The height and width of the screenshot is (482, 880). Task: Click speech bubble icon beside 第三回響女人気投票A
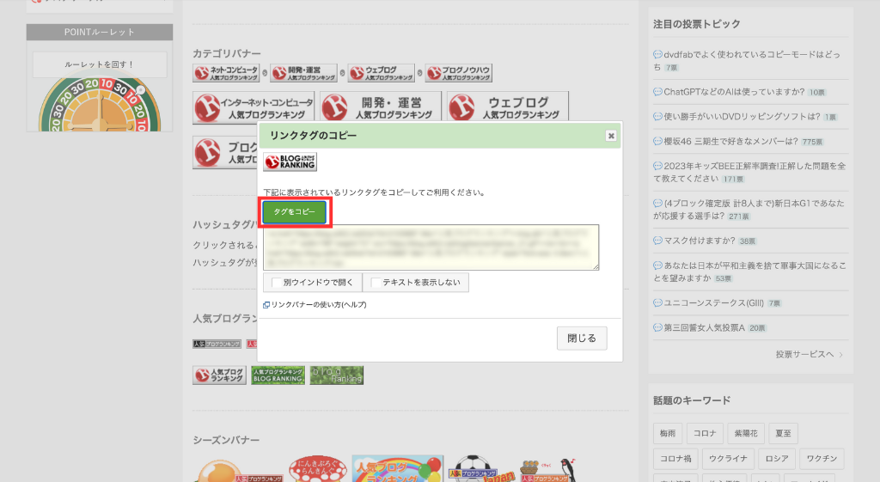tap(657, 327)
